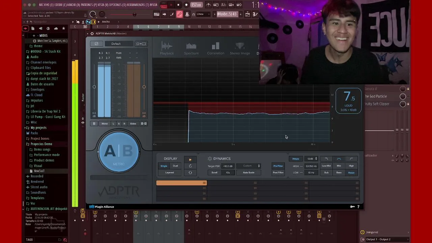The image size is (432, 243).
Task: Enable the Pre Filter option
Action: (x=278, y=166)
